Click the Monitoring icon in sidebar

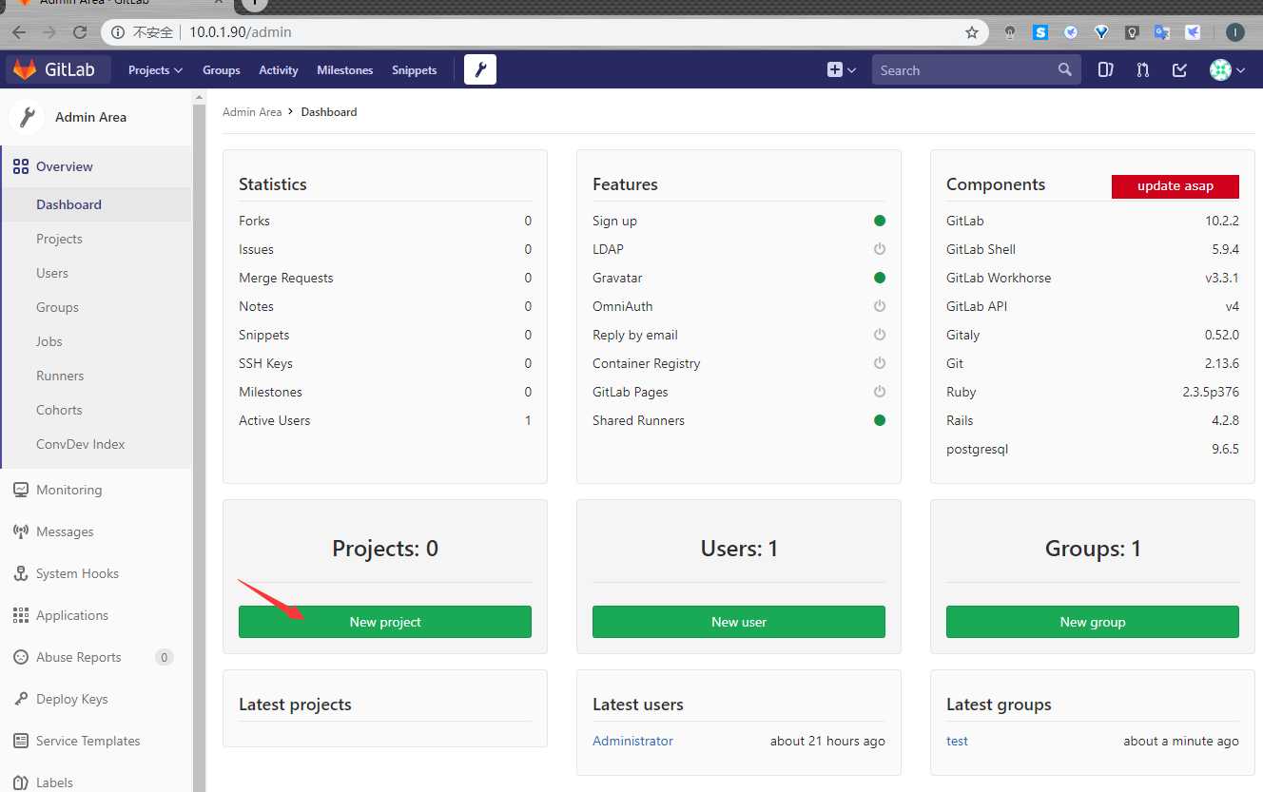click(21, 490)
